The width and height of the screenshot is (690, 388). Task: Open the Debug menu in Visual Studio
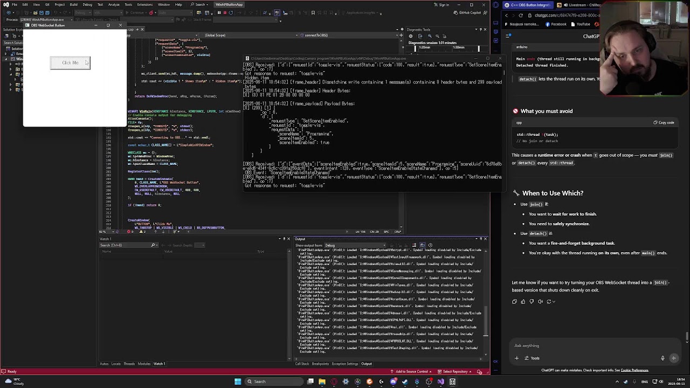coord(87,4)
